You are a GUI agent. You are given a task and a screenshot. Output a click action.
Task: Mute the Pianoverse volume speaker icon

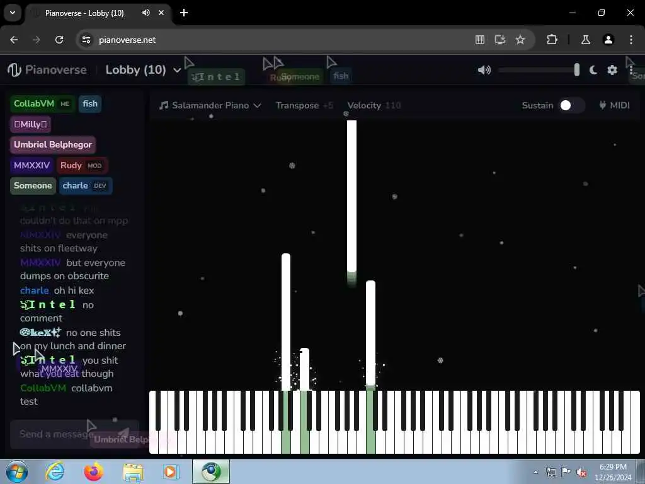[484, 70]
